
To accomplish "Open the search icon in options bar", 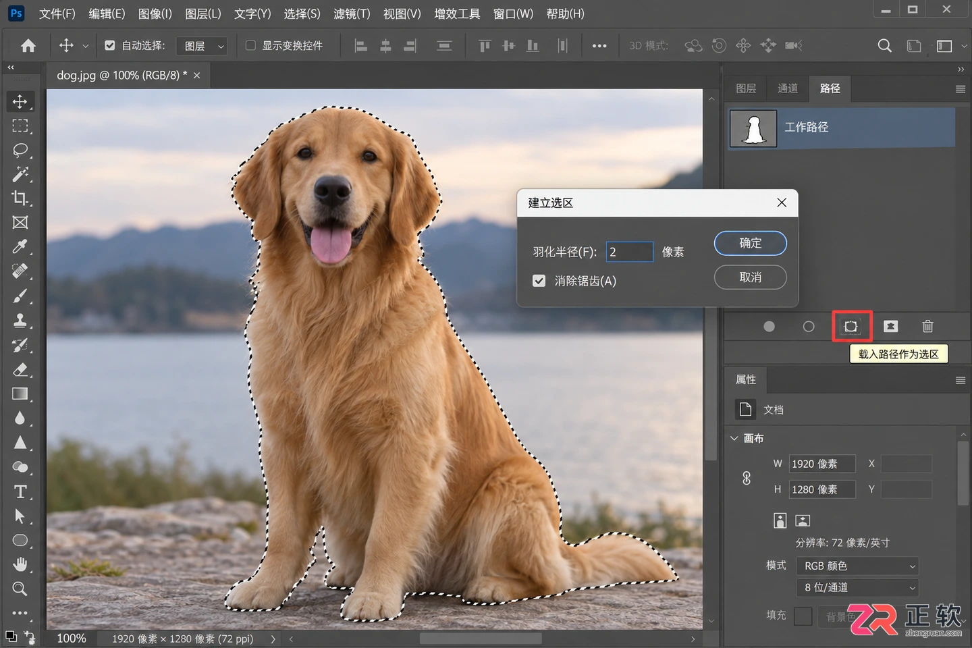I will click(884, 46).
